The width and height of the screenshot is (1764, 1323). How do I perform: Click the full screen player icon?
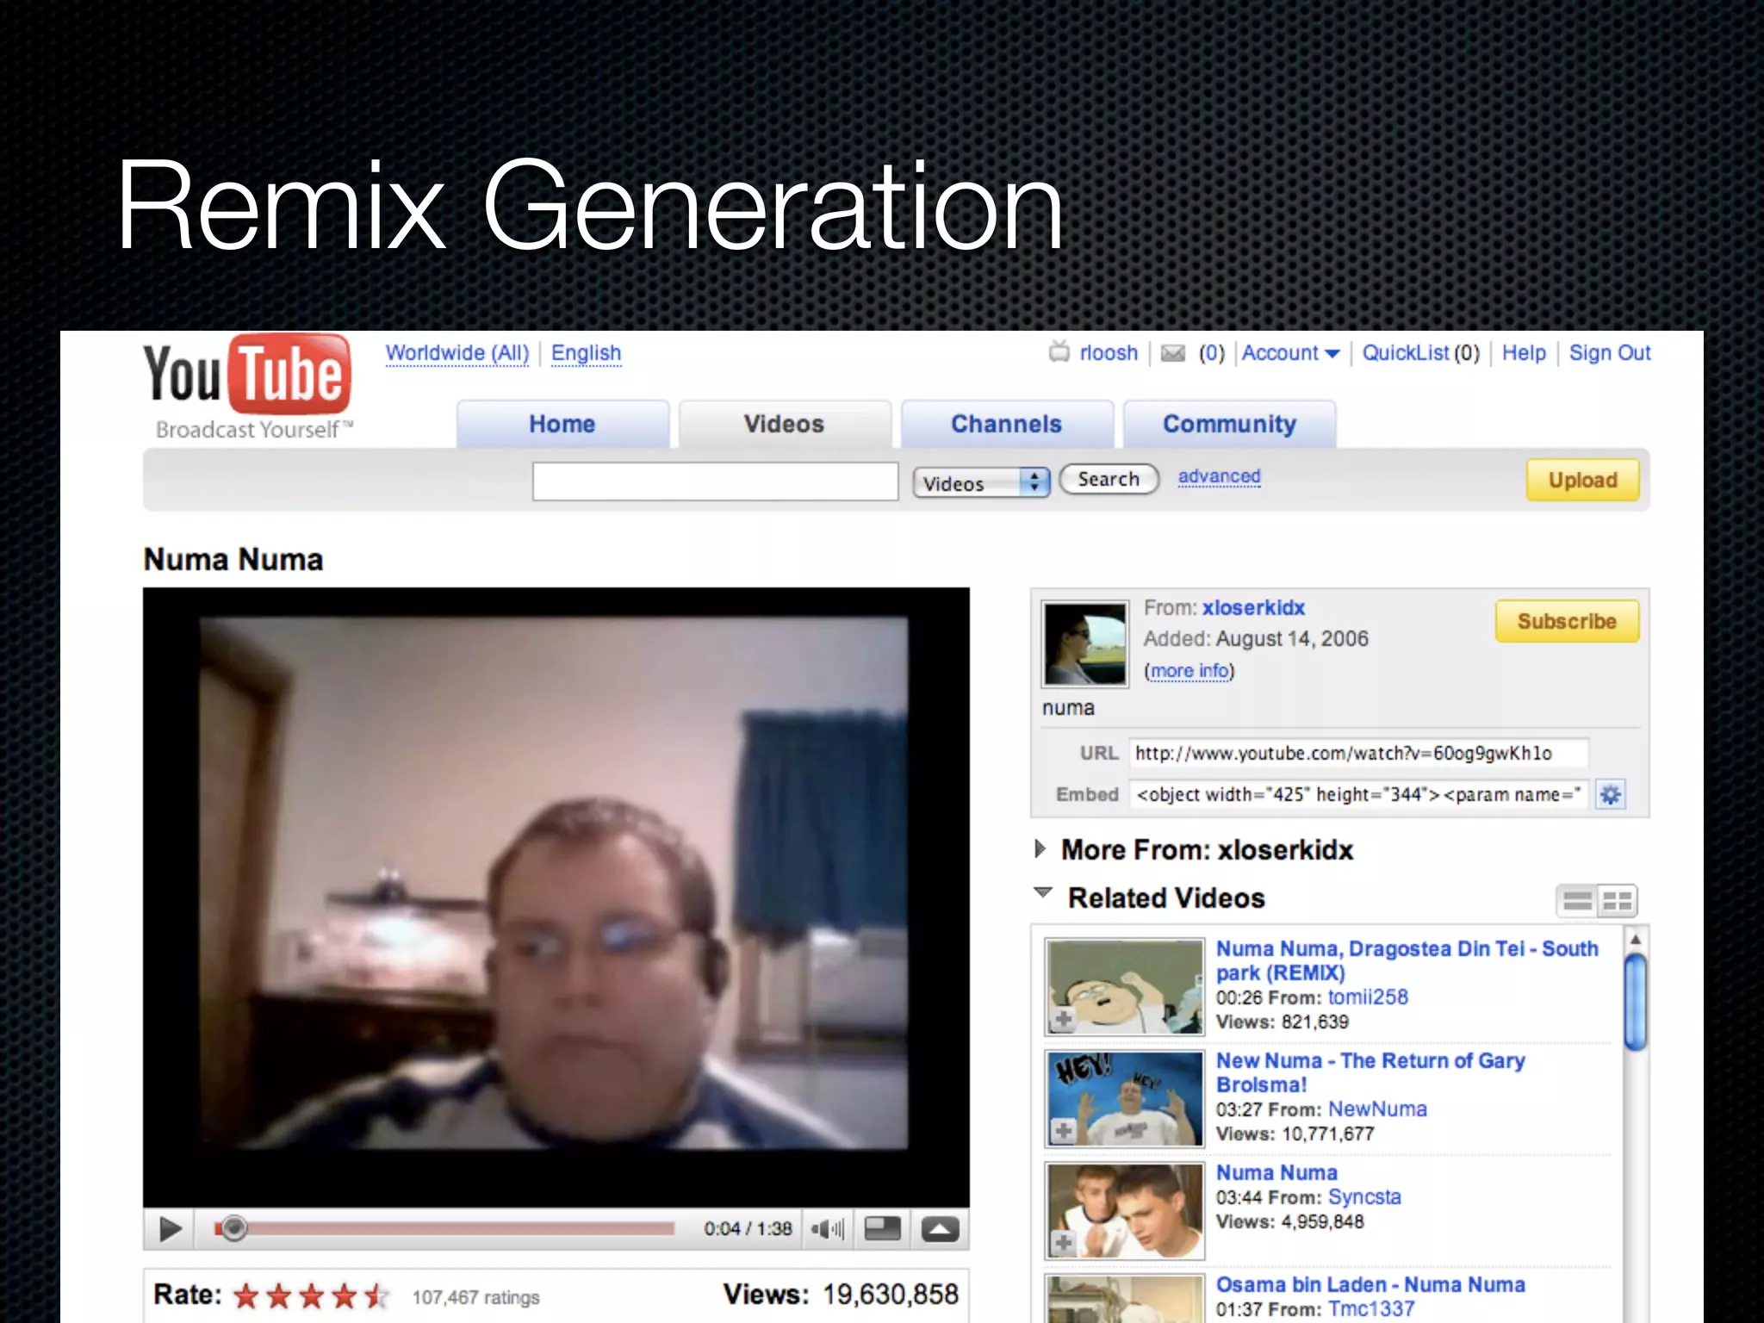coord(940,1229)
